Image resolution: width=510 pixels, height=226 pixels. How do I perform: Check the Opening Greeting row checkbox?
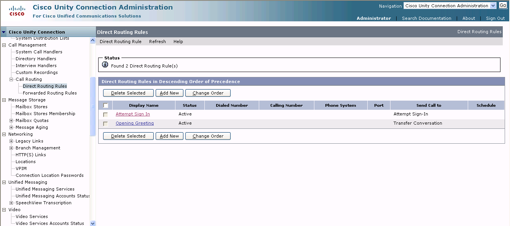(105, 124)
